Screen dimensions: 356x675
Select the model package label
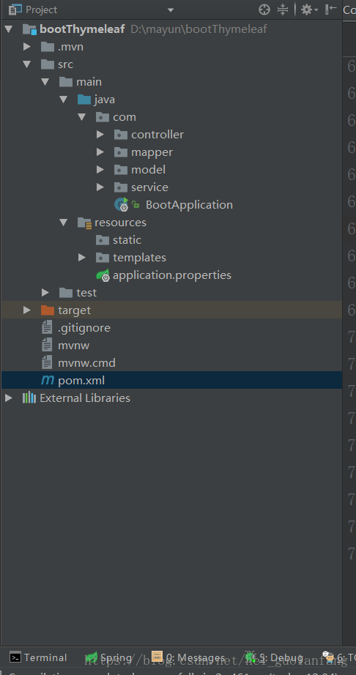149,170
